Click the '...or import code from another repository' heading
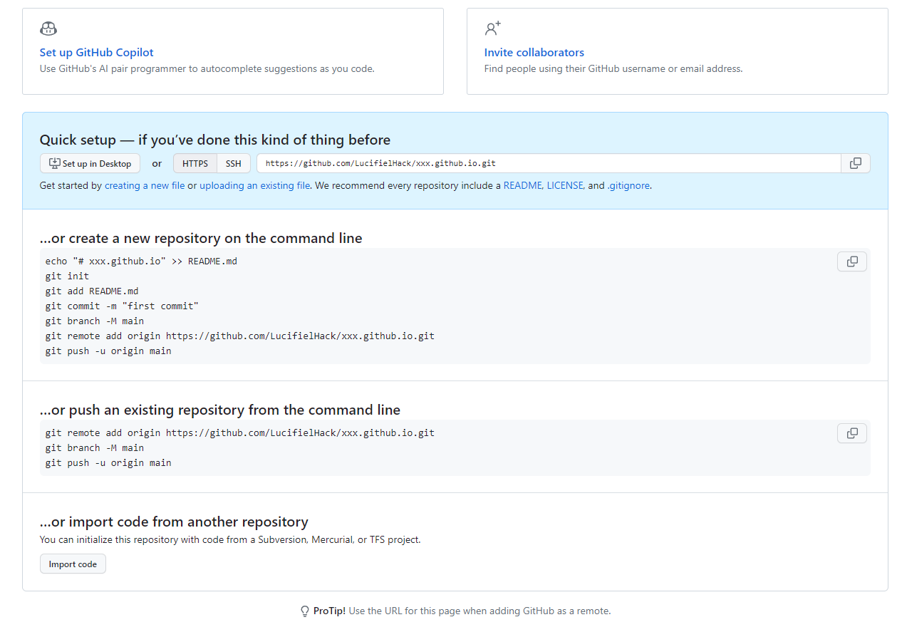902x632 pixels. coord(174,522)
